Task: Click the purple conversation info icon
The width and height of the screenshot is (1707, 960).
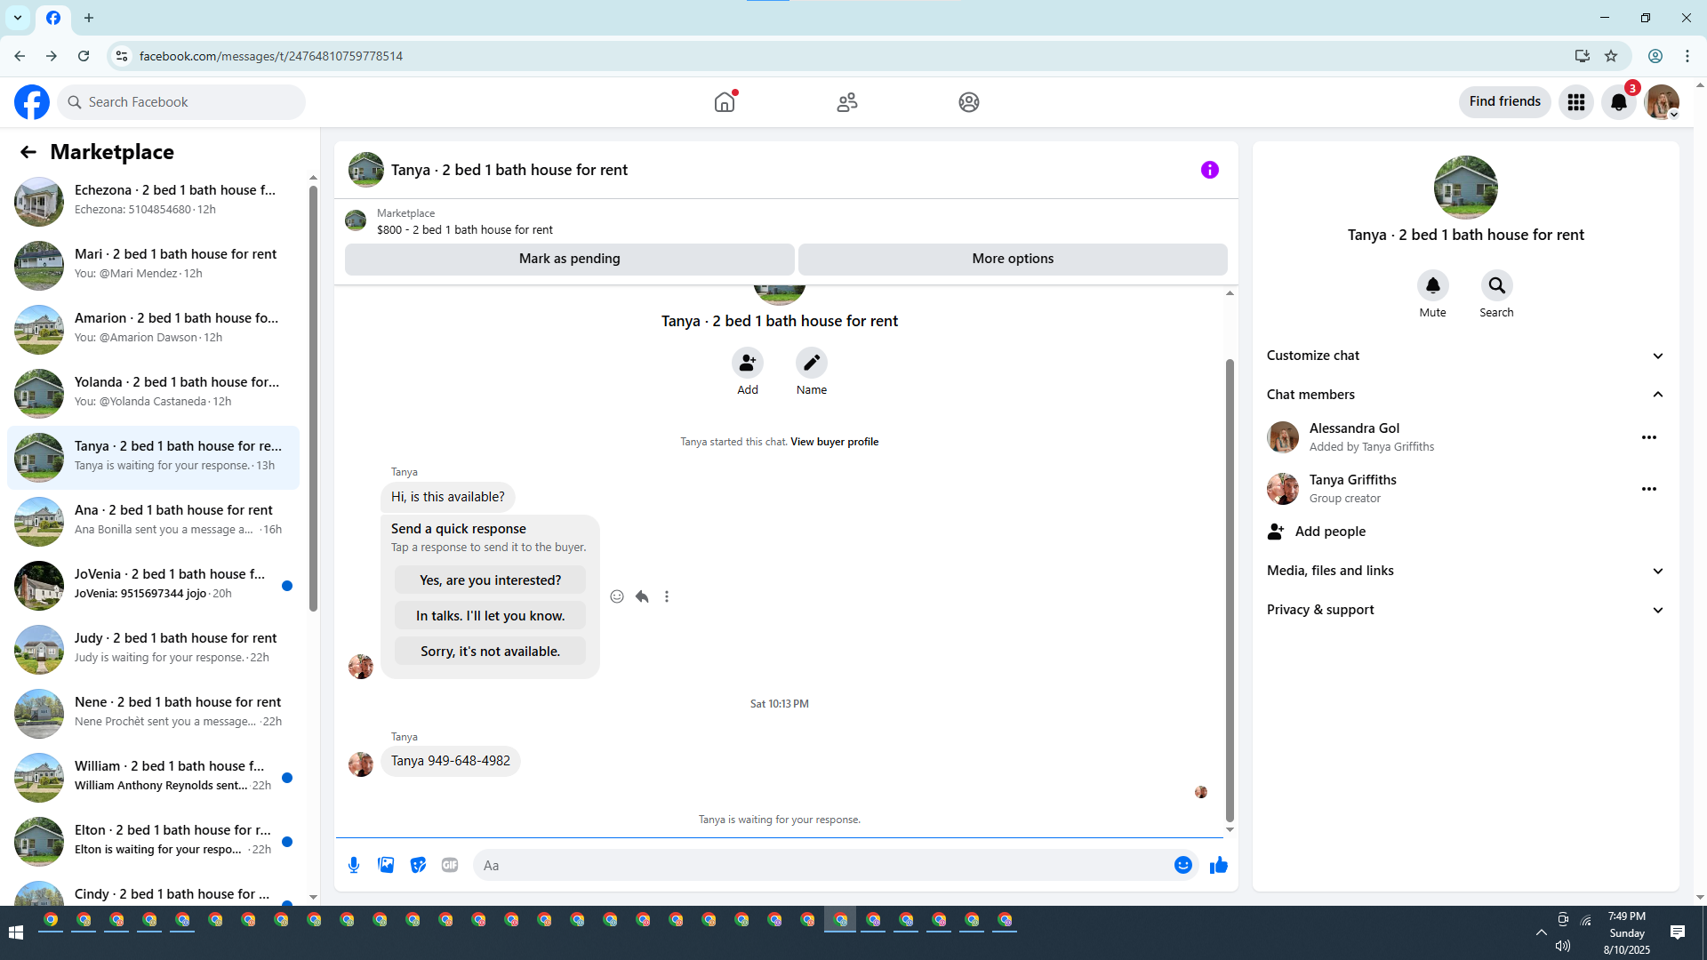Action: point(1209,170)
